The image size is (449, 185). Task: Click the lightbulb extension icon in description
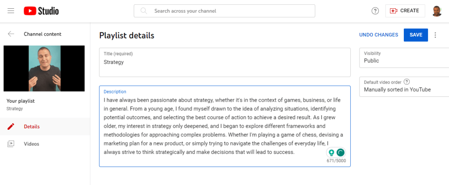click(x=331, y=153)
